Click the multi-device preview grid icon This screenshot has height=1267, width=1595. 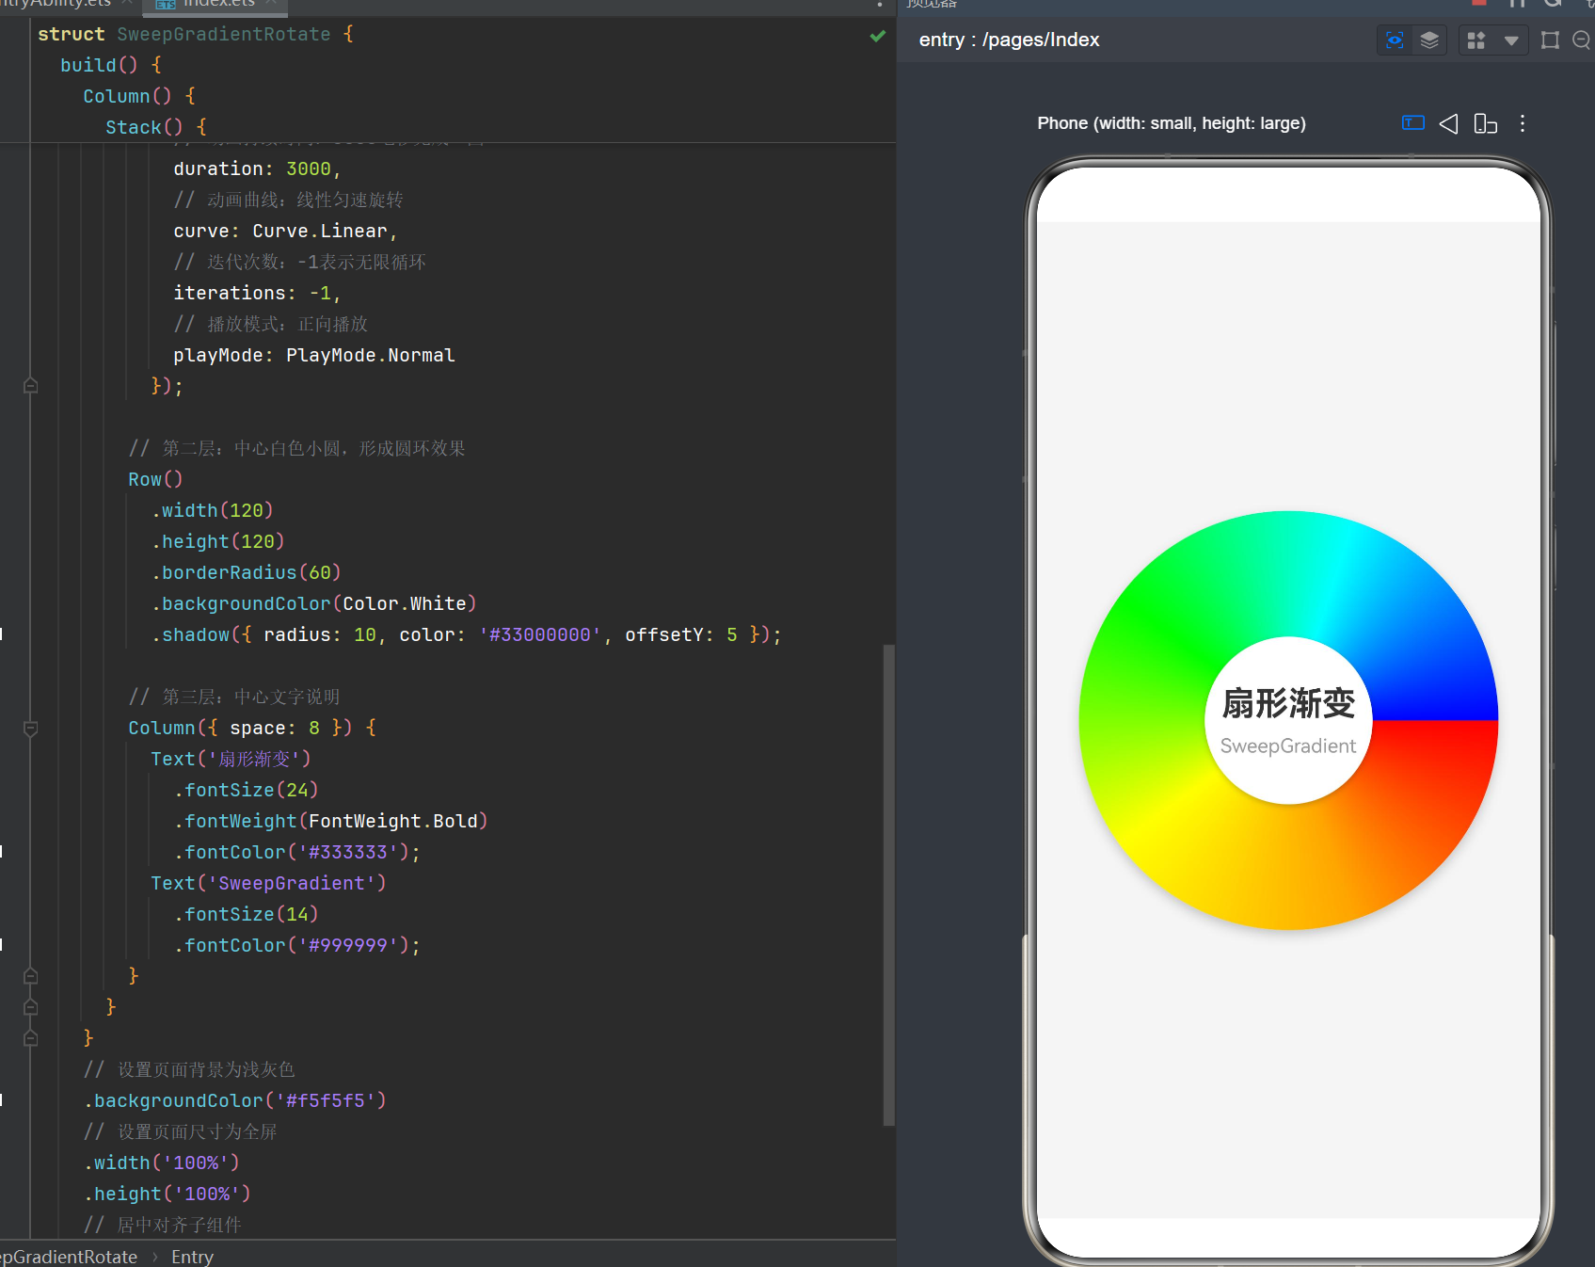point(1476,40)
